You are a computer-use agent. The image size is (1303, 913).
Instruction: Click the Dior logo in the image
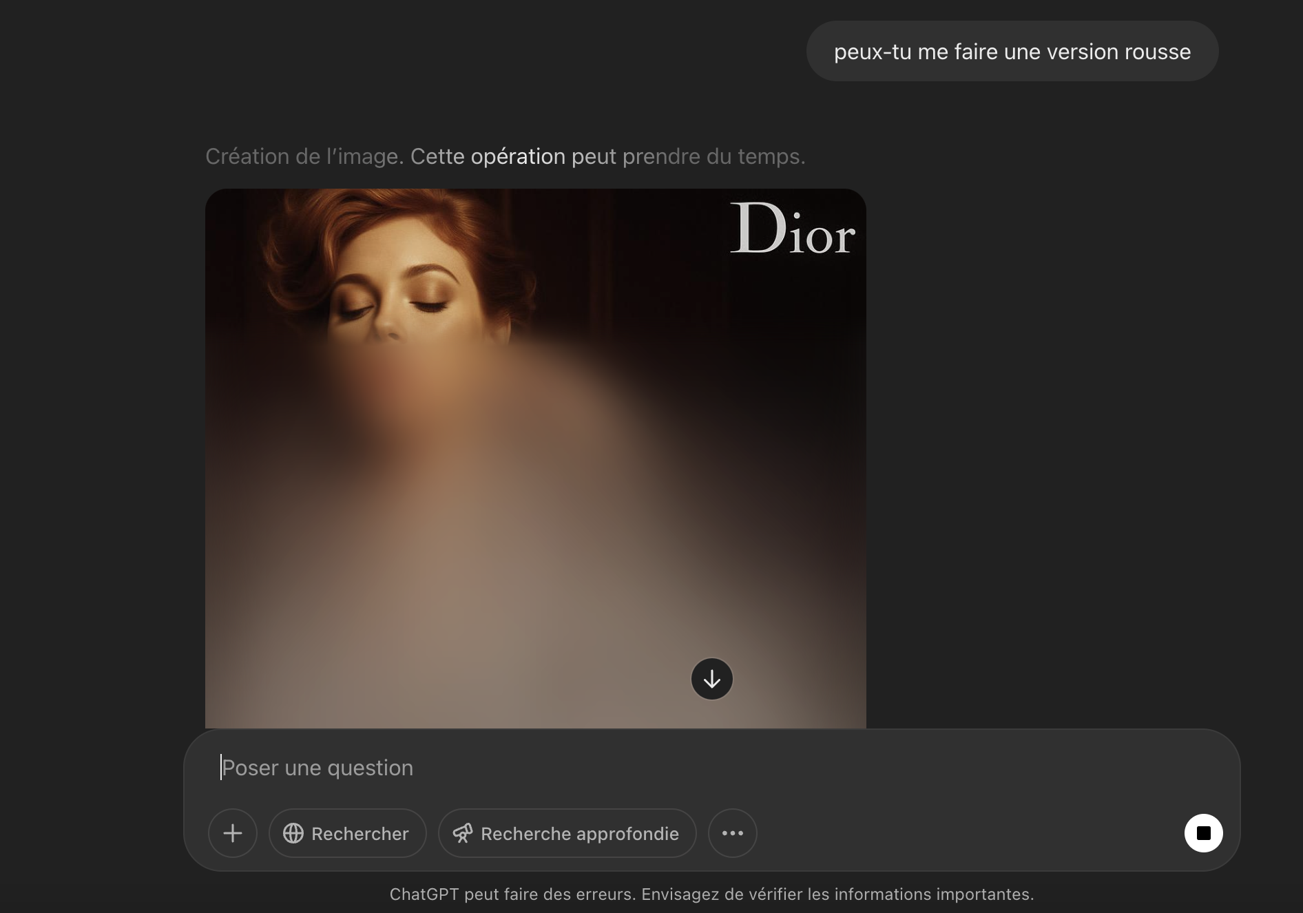click(x=792, y=229)
